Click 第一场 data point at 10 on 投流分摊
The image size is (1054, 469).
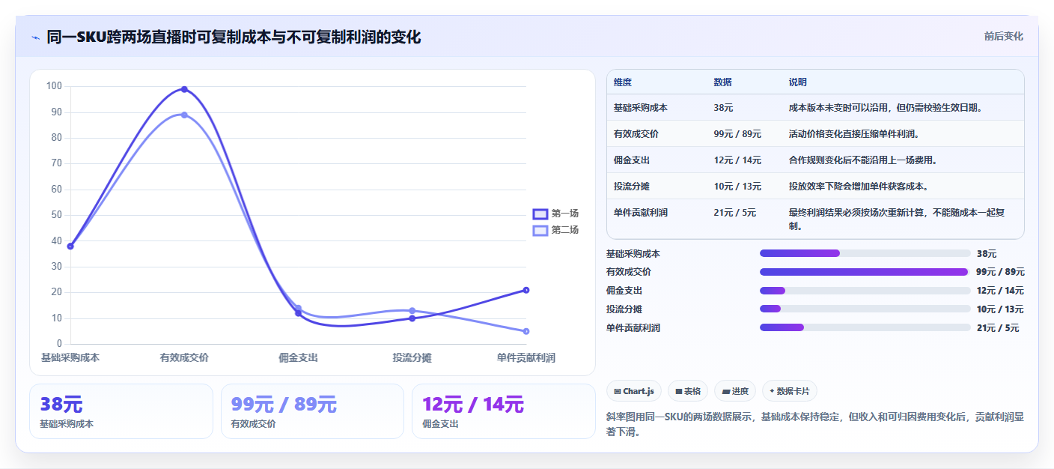[x=412, y=318]
